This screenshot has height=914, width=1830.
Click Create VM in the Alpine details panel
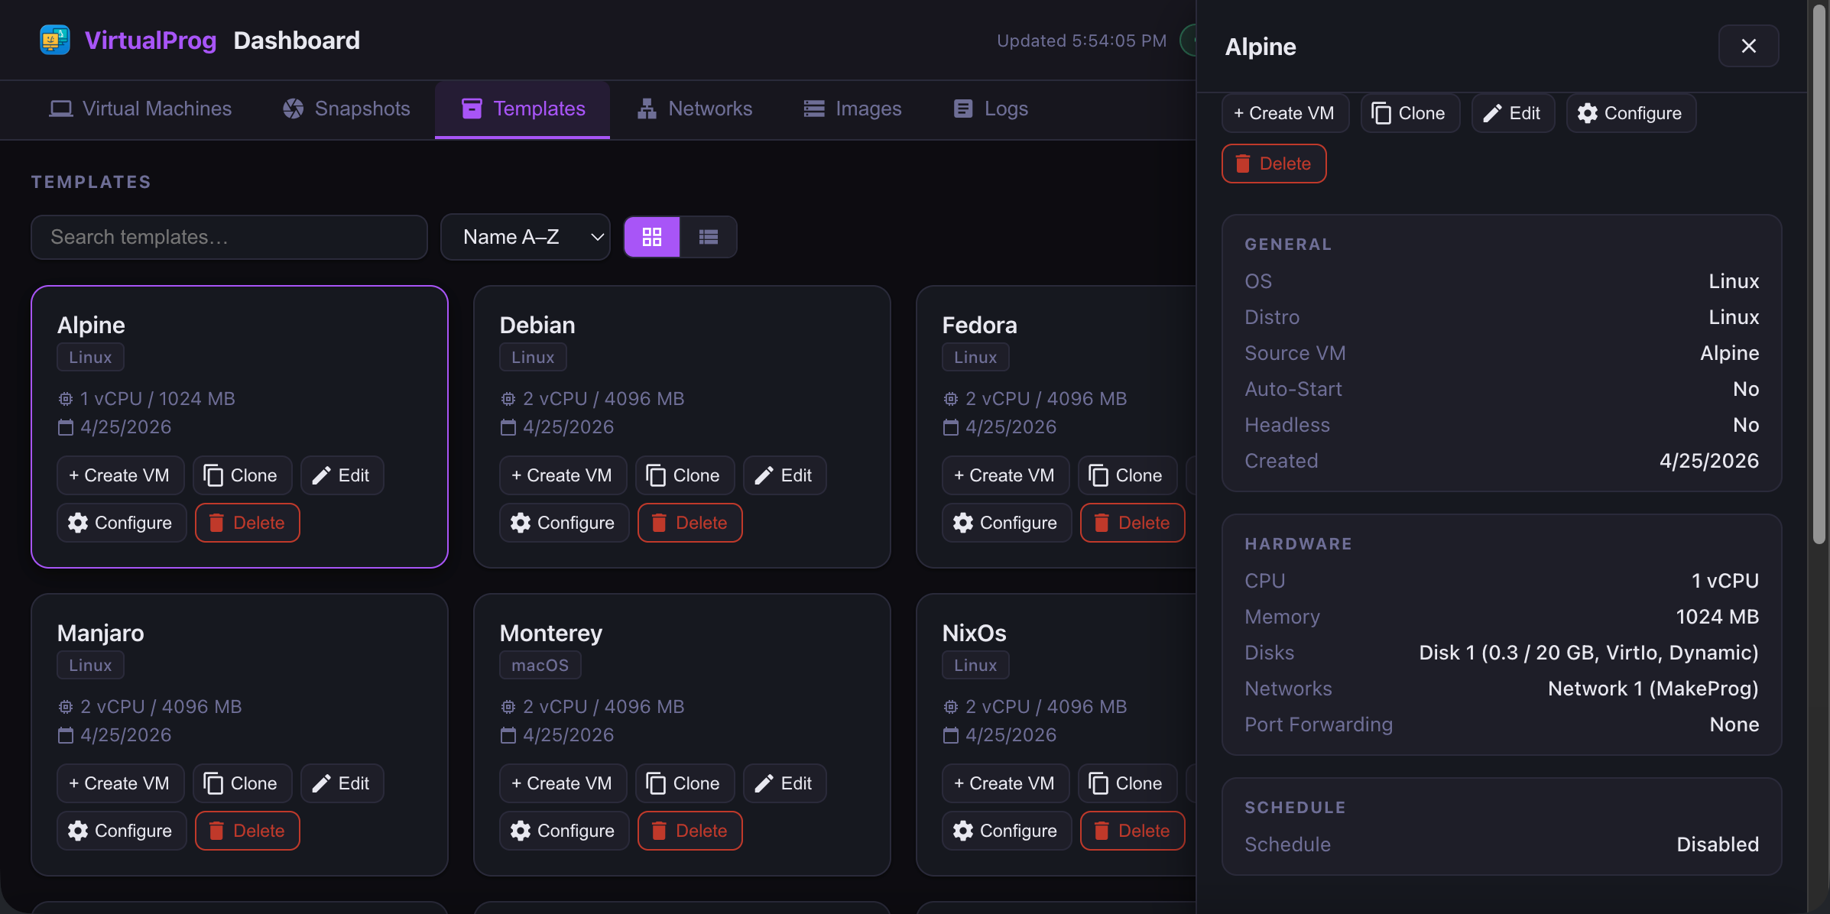coord(1285,113)
